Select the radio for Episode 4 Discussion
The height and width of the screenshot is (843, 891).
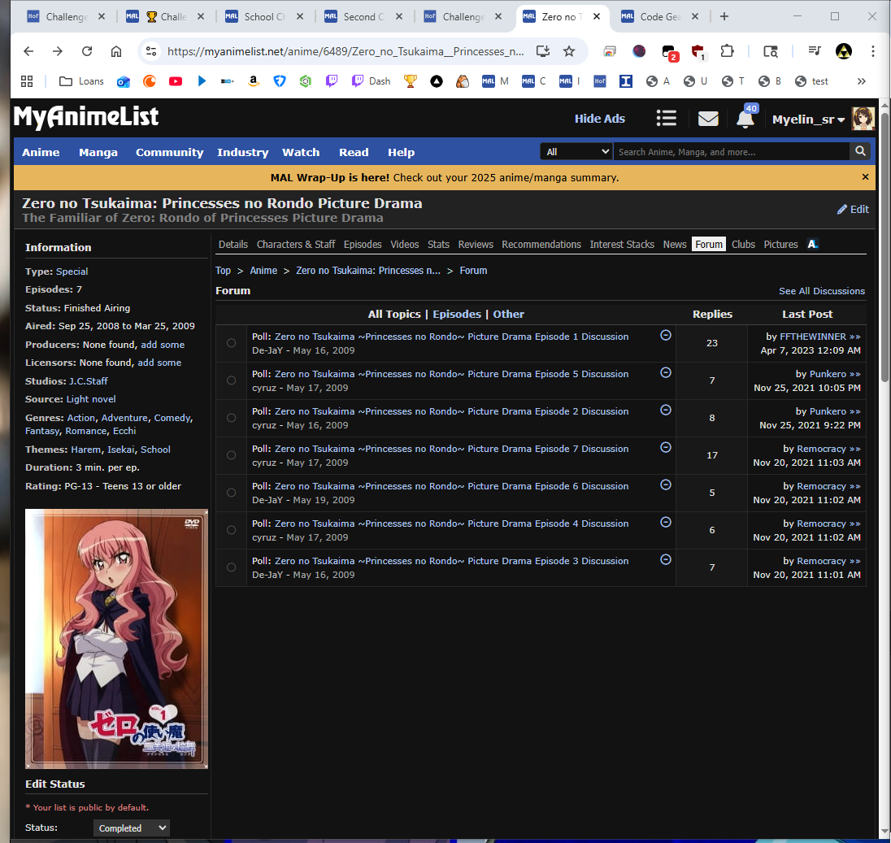(x=231, y=531)
